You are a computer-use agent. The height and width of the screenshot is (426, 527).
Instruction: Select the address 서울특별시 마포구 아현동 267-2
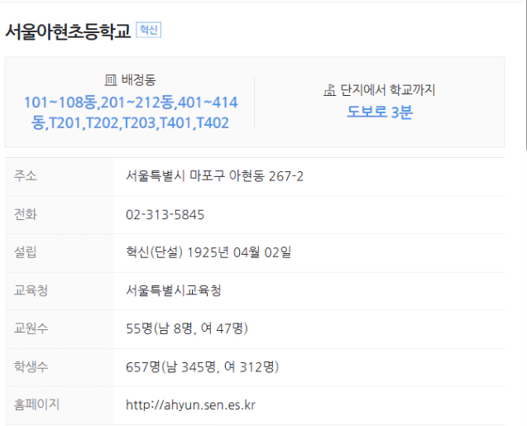pos(214,176)
